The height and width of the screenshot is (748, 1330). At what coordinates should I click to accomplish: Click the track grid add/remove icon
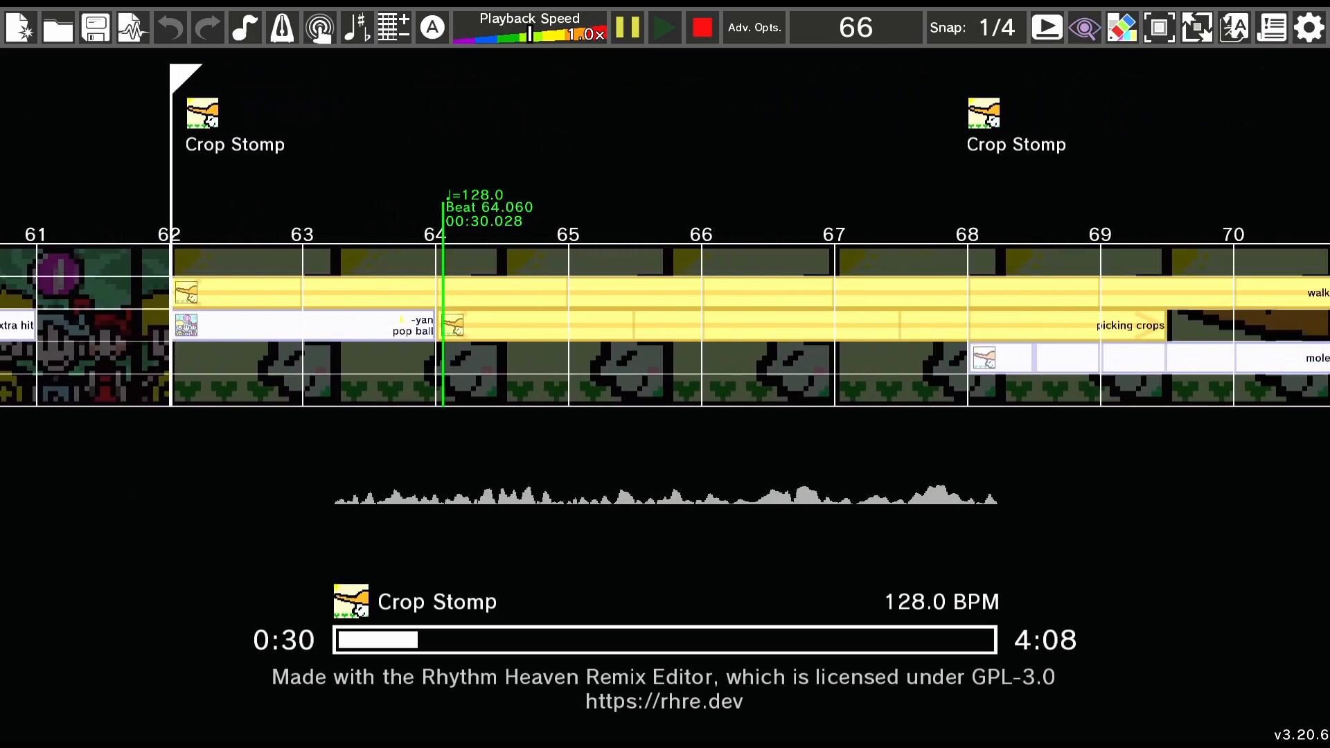pyautogui.click(x=394, y=28)
